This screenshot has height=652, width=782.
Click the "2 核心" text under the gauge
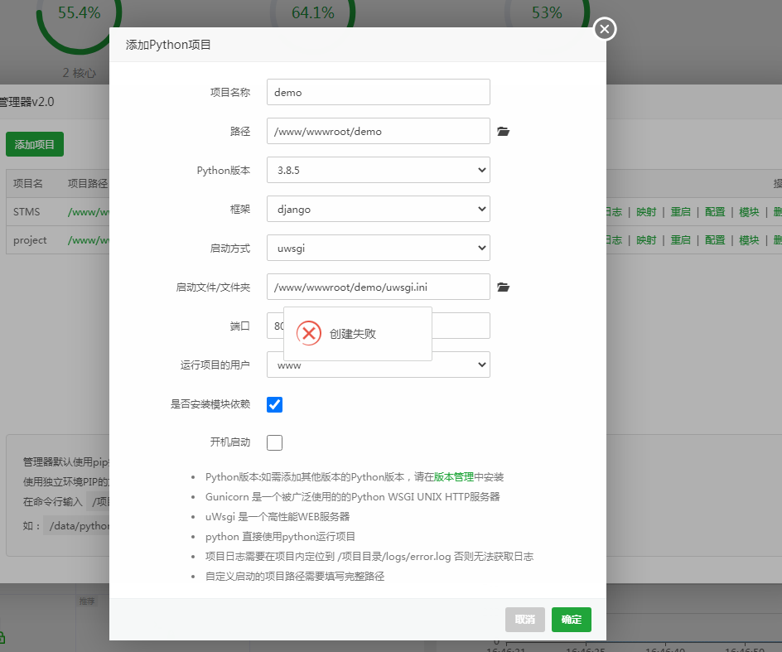pos(80,74)
